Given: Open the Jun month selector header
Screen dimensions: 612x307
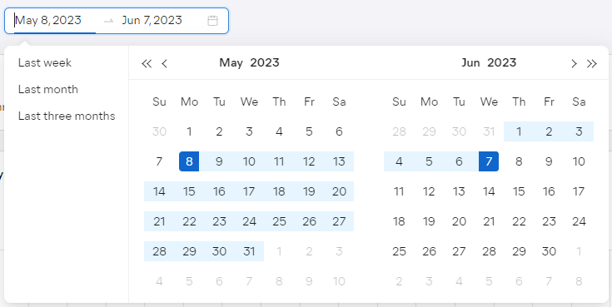Looking at the screenshot, I should tap(470, 62).
